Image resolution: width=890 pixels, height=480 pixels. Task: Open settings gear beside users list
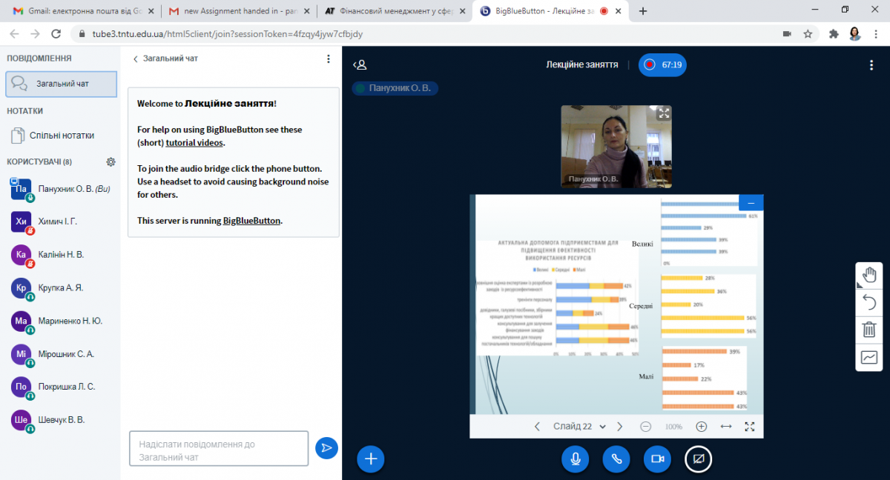coord(111,161)
